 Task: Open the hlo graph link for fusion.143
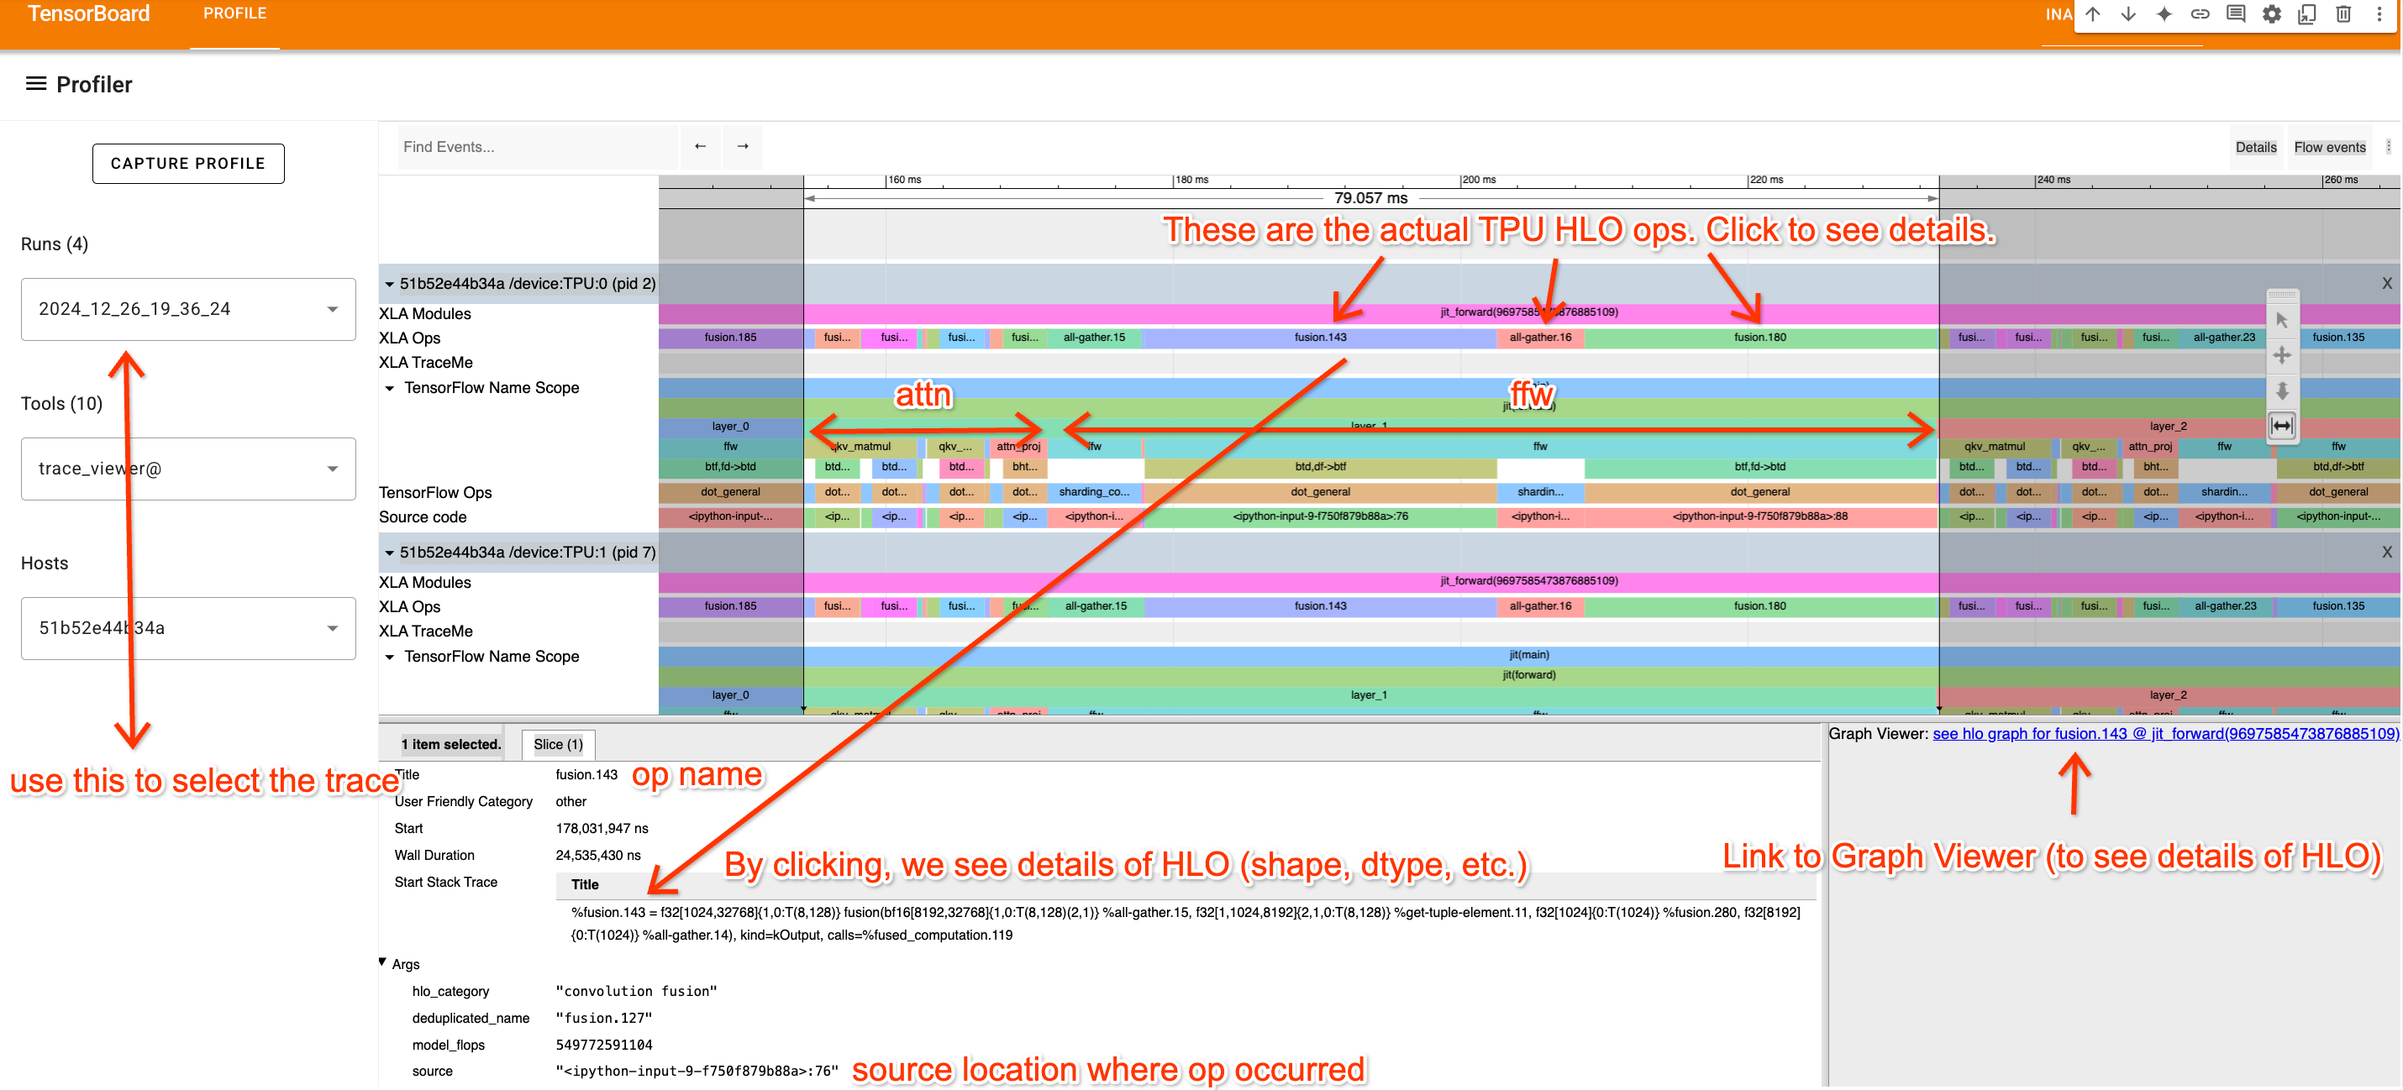[x=2165, y=734]
